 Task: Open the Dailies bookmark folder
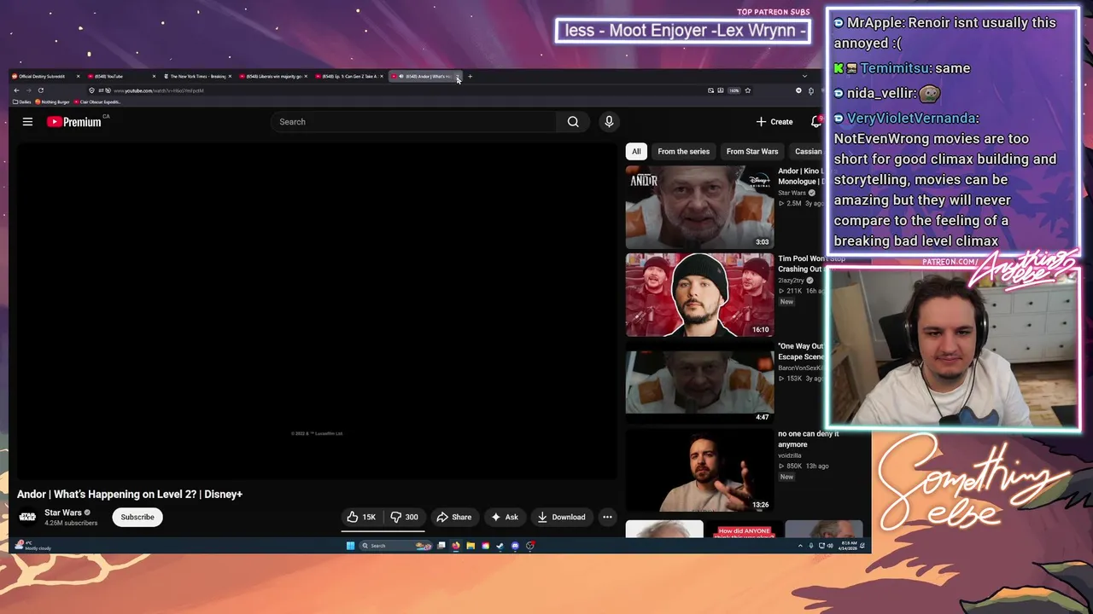click(x=22, y=102)
